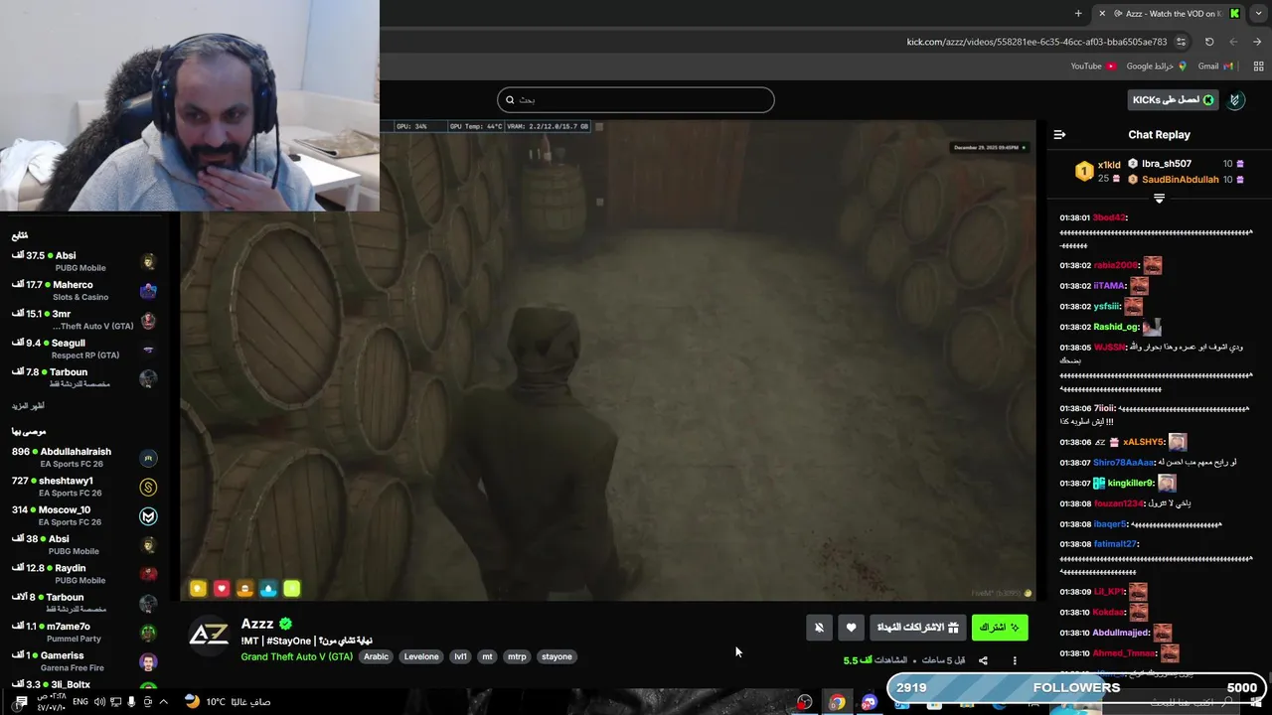Open Chrome from the taskbar
1272x715 pixels.
coord(837,702)
